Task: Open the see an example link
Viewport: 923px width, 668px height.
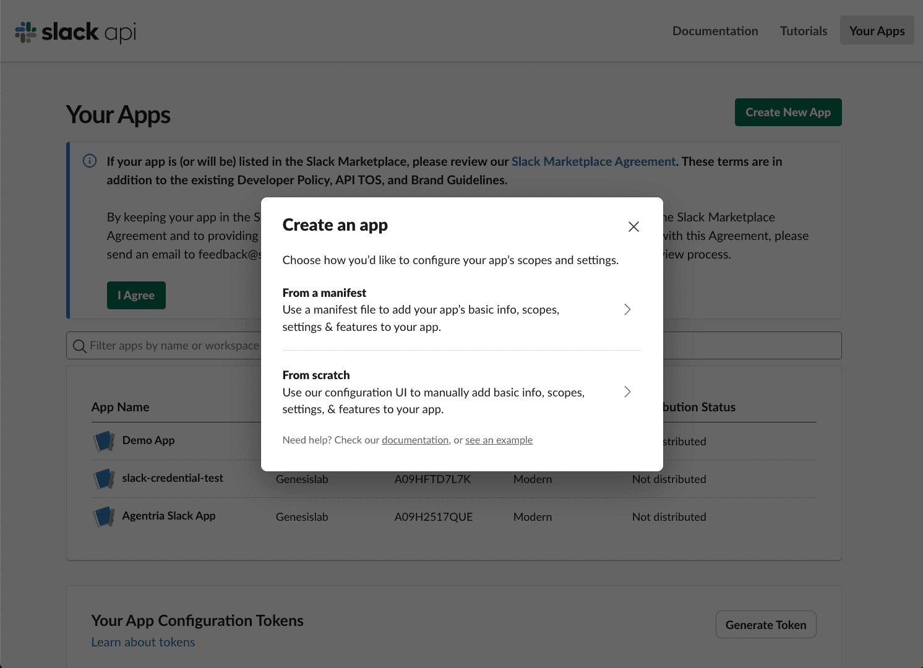Action: (499, 440)
